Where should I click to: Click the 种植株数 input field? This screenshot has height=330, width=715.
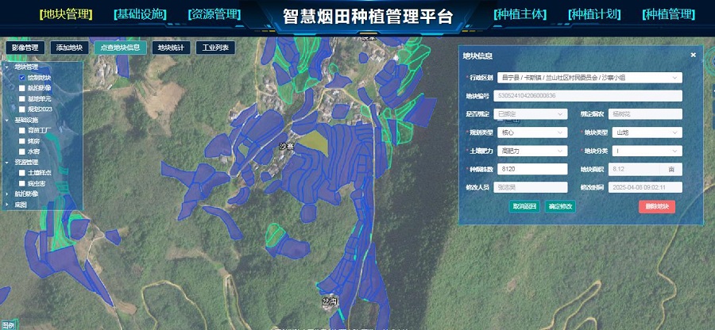click(x=531, y=170)
